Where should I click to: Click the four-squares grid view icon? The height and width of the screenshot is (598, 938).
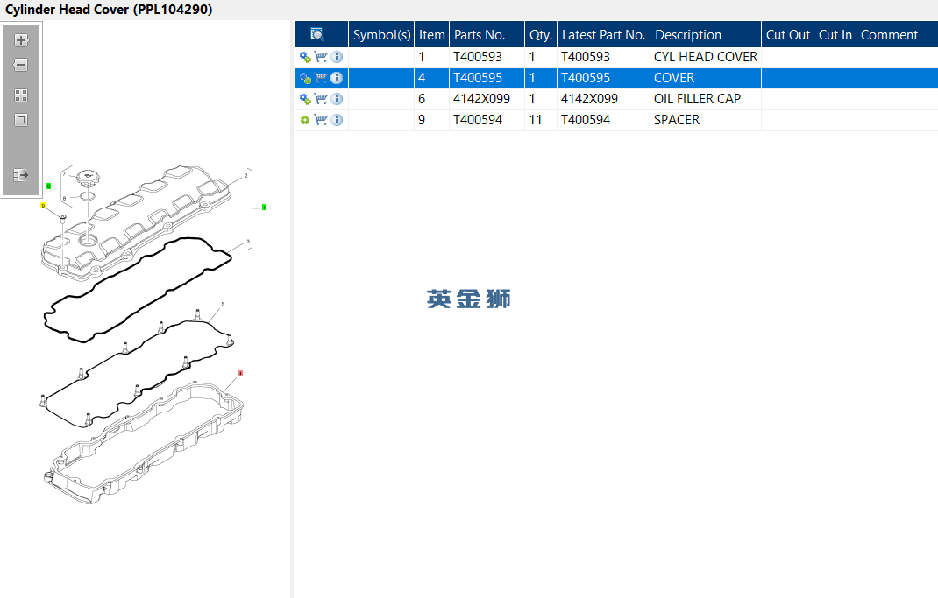click(21, 95)
